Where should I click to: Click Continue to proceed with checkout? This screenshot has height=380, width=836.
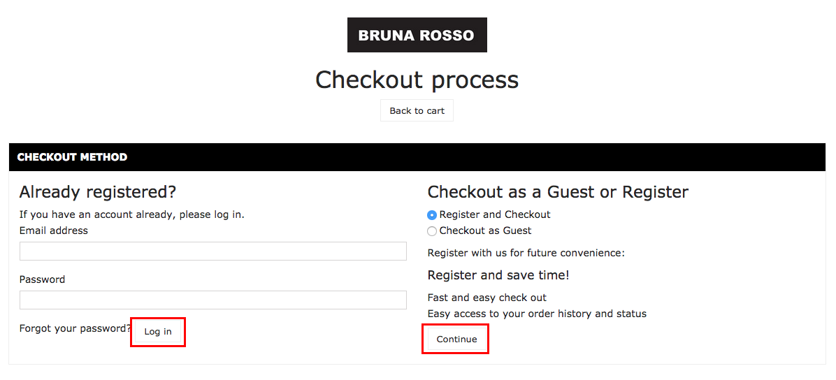click(456, 339)
